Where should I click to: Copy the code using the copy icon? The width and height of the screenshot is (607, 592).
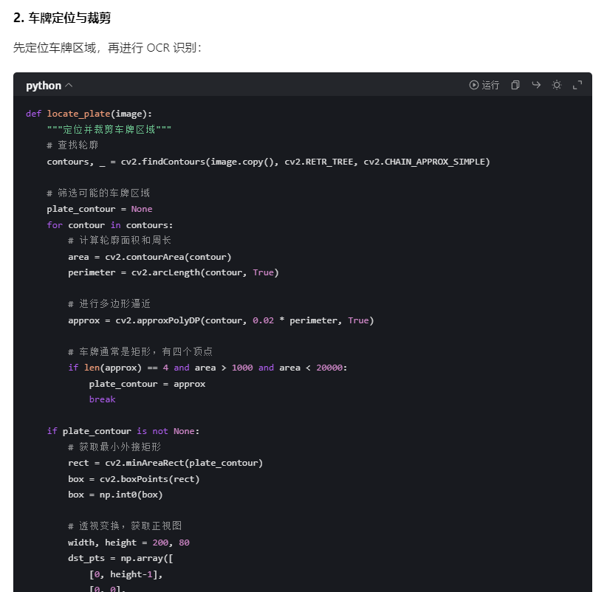pos(515,85)
